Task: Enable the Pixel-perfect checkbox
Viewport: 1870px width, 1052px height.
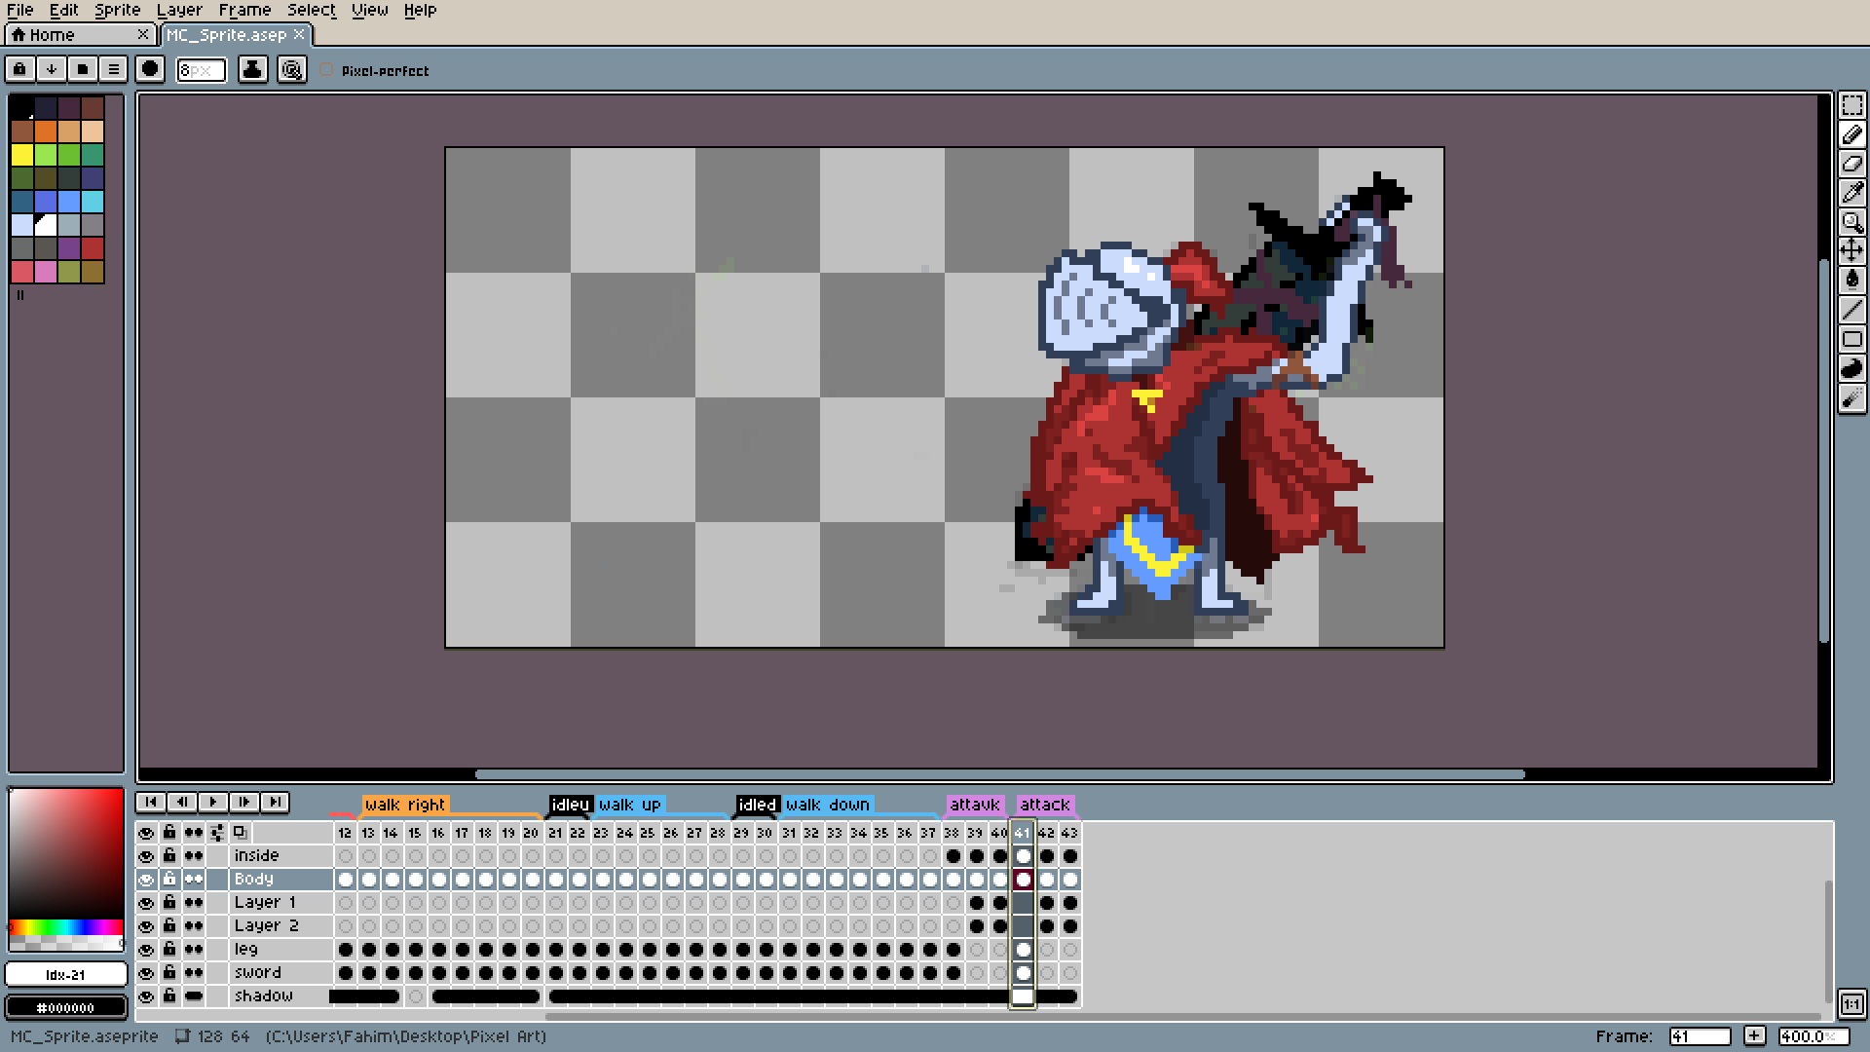Action: 327,70
